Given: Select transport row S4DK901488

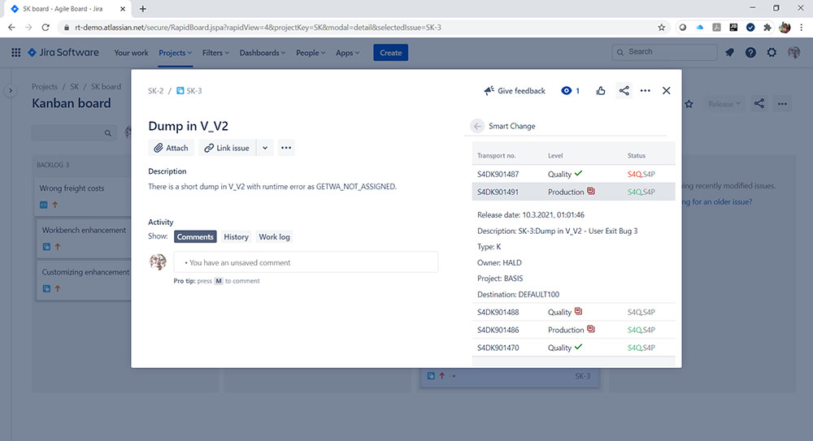Looking at the screenshot, I should click(x=573, y=312).
